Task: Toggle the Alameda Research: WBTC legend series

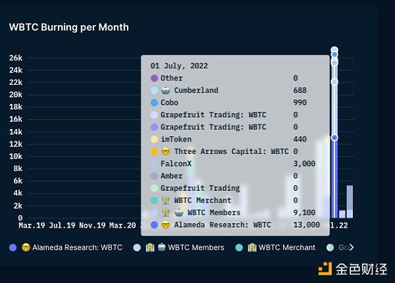Action: pyautogui.click(x=66, y=247)
